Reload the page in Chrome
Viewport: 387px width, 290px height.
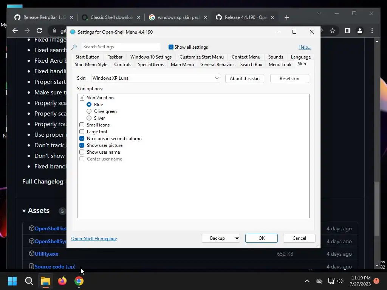click(39, 31)
